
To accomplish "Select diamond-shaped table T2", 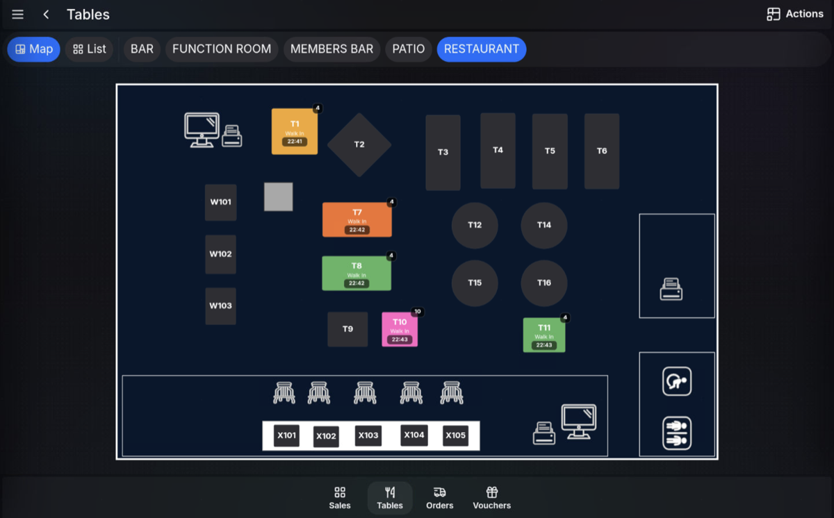I will click(x=359, y=144).
